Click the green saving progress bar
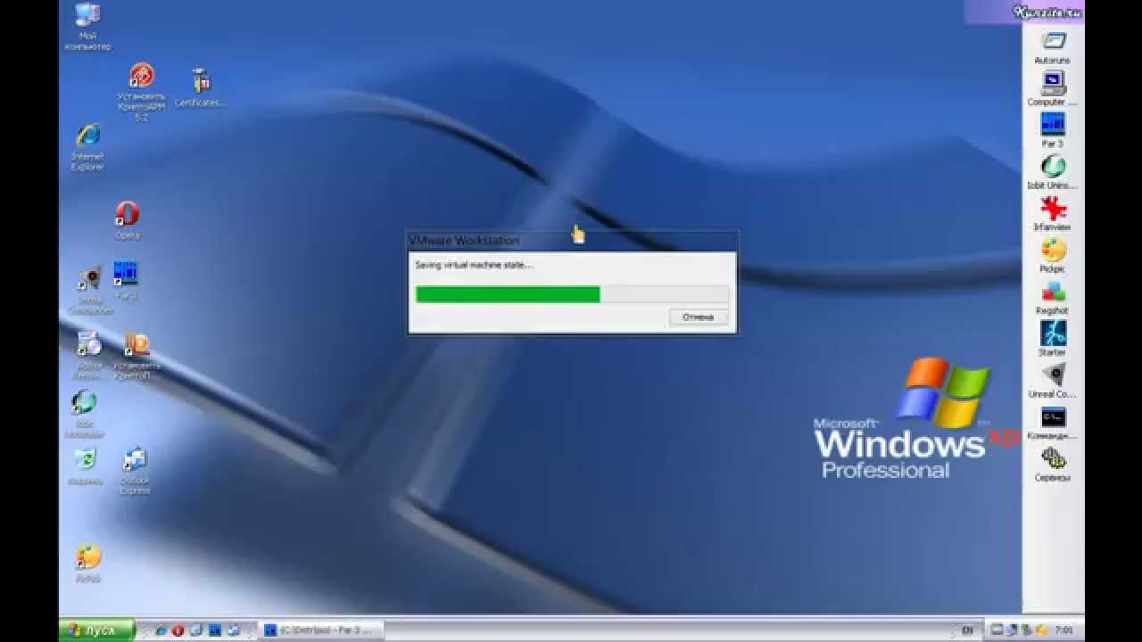This screenshot has height=642, width=1142. tap(572, 294)
